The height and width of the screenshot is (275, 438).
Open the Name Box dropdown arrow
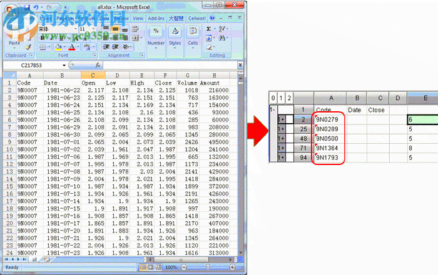point(64,65)
